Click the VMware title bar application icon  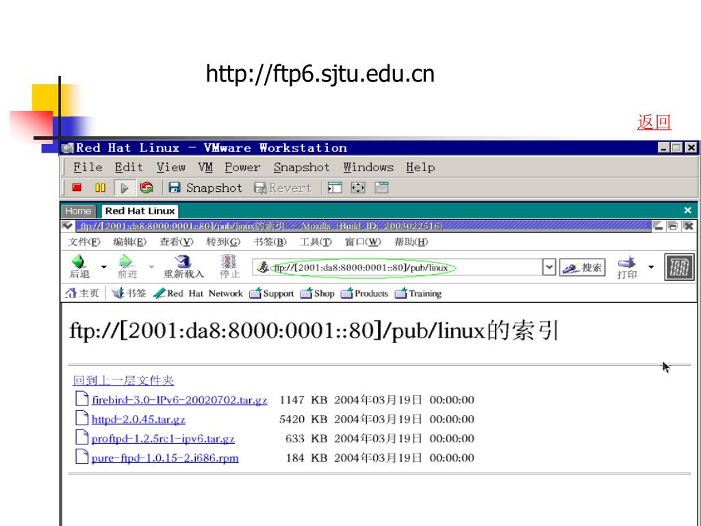pyautogui.click(x=68, y=148)
